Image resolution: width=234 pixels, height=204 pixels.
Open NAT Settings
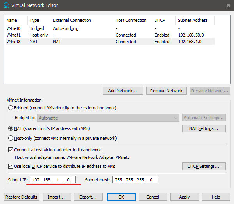coord(204,128)
